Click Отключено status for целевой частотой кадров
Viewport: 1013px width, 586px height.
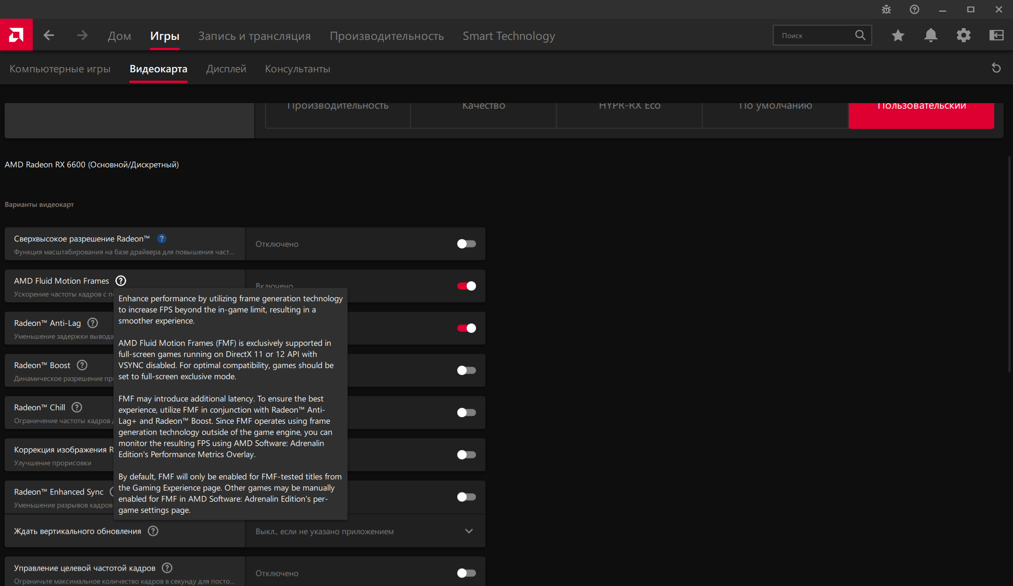coord(277,573)
